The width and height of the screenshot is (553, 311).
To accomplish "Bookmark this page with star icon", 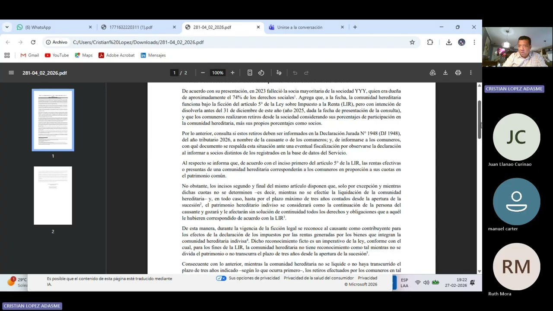I will coord(412,42).
